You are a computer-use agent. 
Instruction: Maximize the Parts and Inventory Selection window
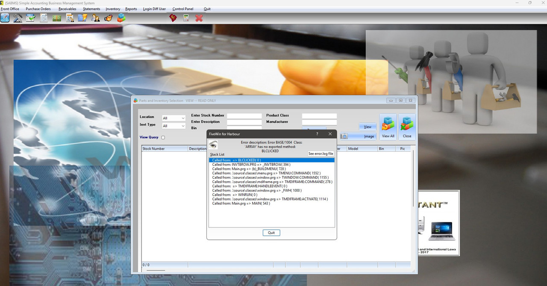point(400,100)
